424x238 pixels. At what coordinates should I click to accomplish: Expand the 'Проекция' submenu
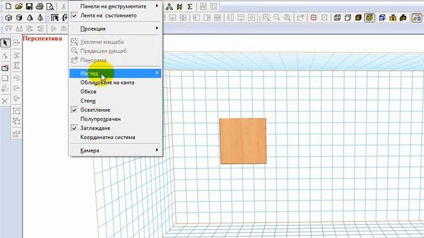click(x=116, y=28)
